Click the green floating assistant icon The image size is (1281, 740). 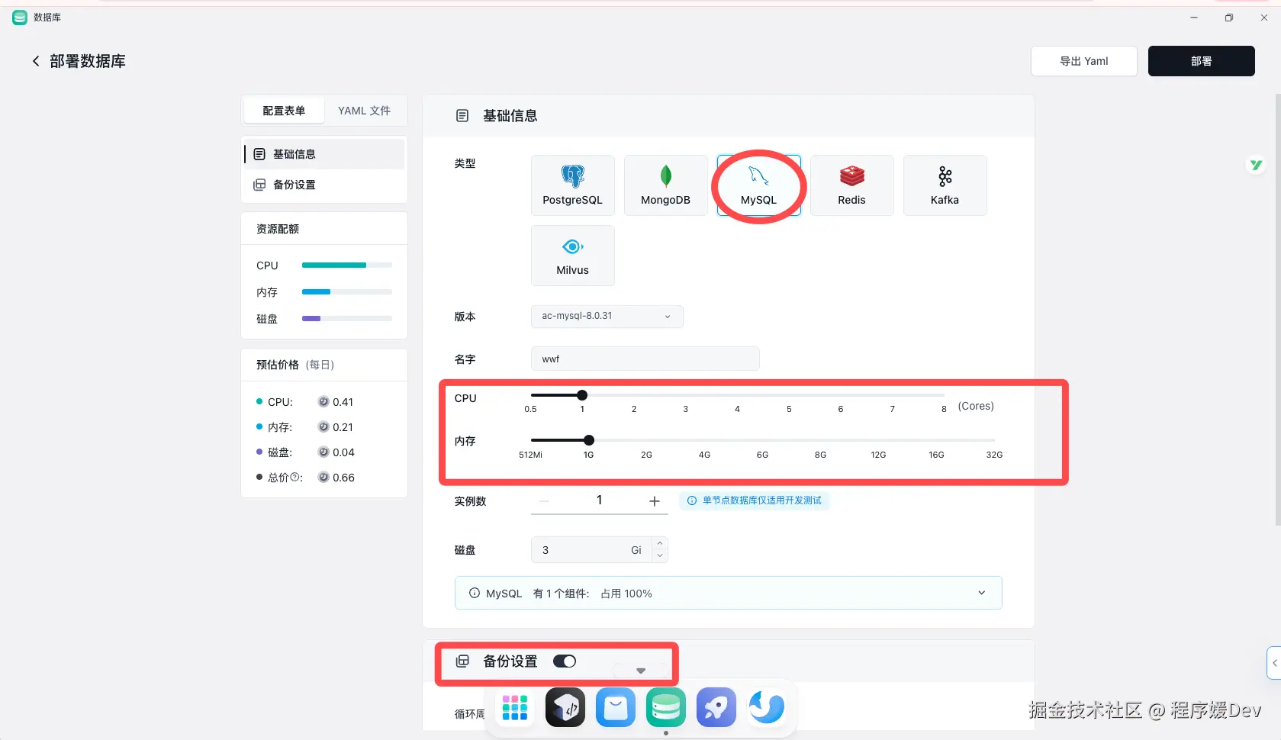pos(1255,165)
